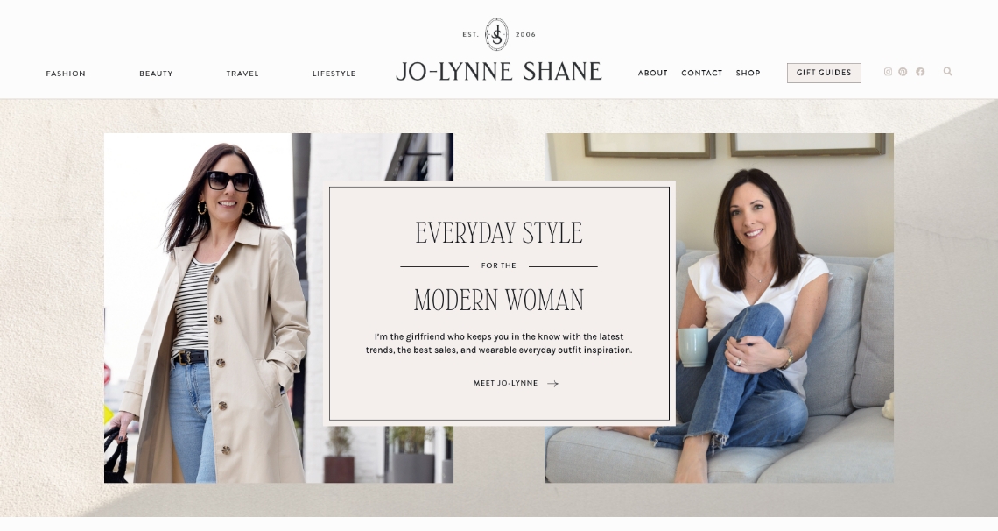Click the JS monogram logo emblem
The width and height of the screenshot is (998, 531).
click(x=496, y=34)
